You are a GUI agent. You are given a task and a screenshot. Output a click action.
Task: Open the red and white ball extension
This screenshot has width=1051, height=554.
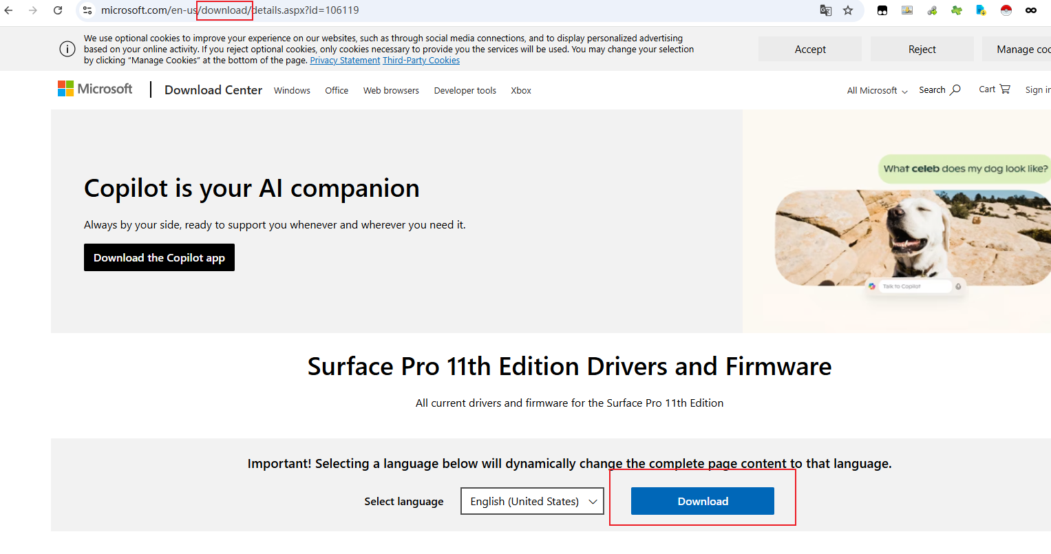coord(1006,10)
